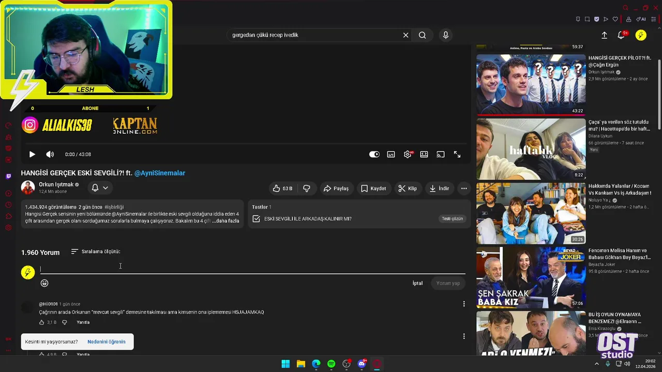The height and width of the screenshot is (372, 662).
Task: Open 'HANGİSİ GERÇEK PİLOT?!' recommended video thumbnail
Action: 531,85
